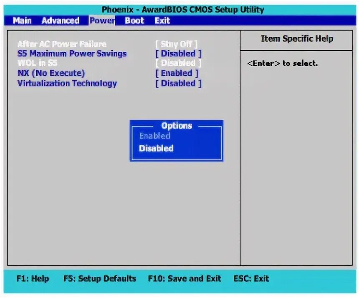359x298 pixels.
Task: Select the Power tab
Action: [102, 20]
